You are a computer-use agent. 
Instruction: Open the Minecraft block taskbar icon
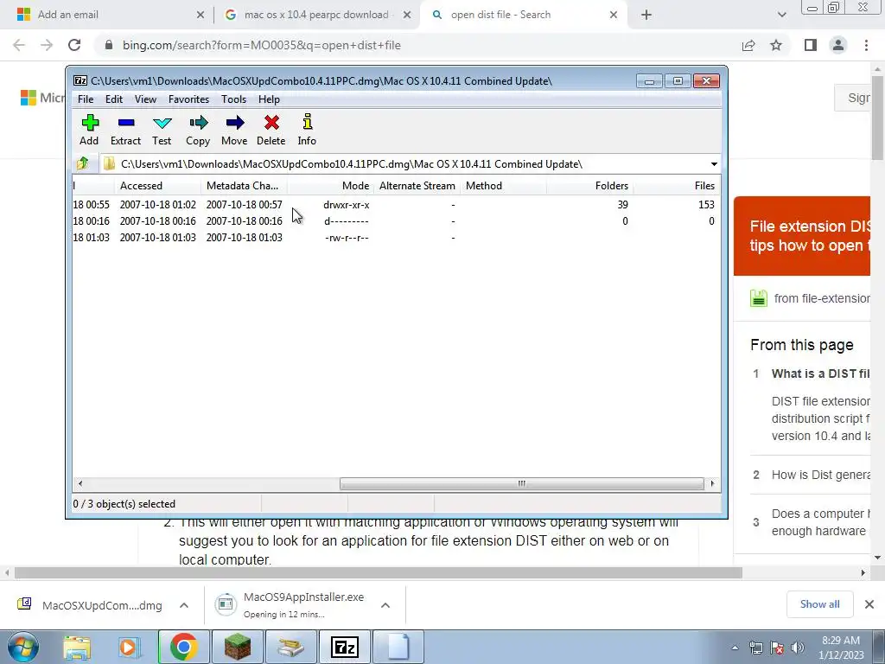tap(237, 647)
